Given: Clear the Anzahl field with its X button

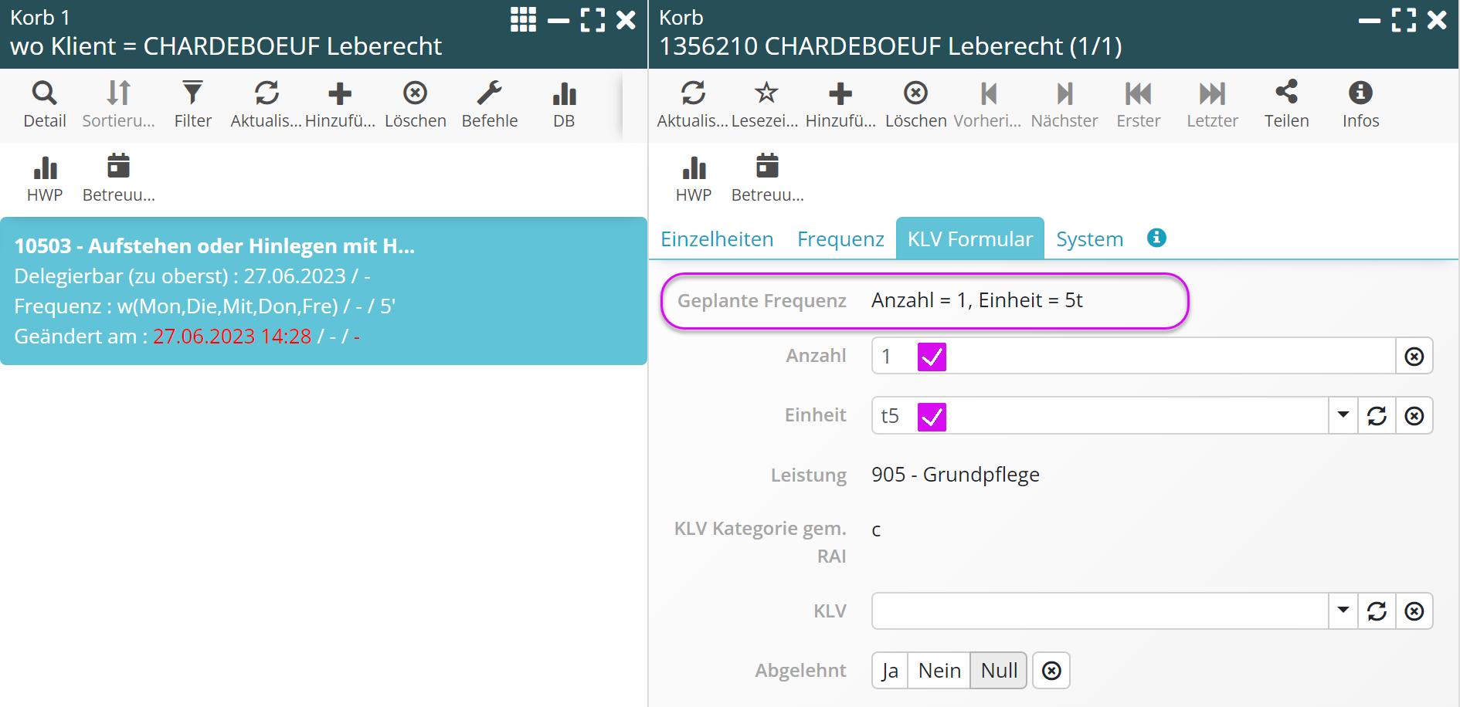Looking at the screenshot, I should tap(1414, 356).
